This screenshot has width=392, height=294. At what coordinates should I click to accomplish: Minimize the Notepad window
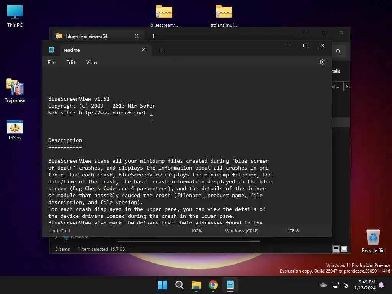coord(288,46)
